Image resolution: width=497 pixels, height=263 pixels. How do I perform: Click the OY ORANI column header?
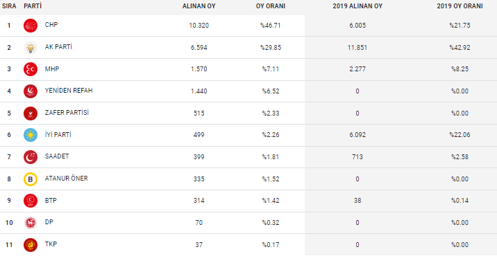[271, 6]
